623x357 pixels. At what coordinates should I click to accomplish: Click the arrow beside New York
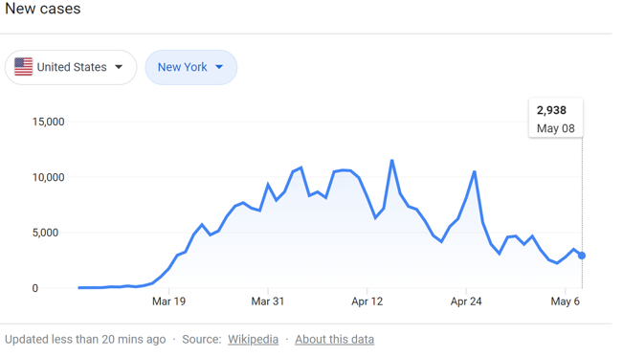219,67
